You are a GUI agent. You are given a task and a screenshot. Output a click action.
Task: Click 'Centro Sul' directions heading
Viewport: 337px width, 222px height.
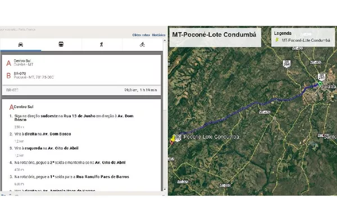pos(24,107)
